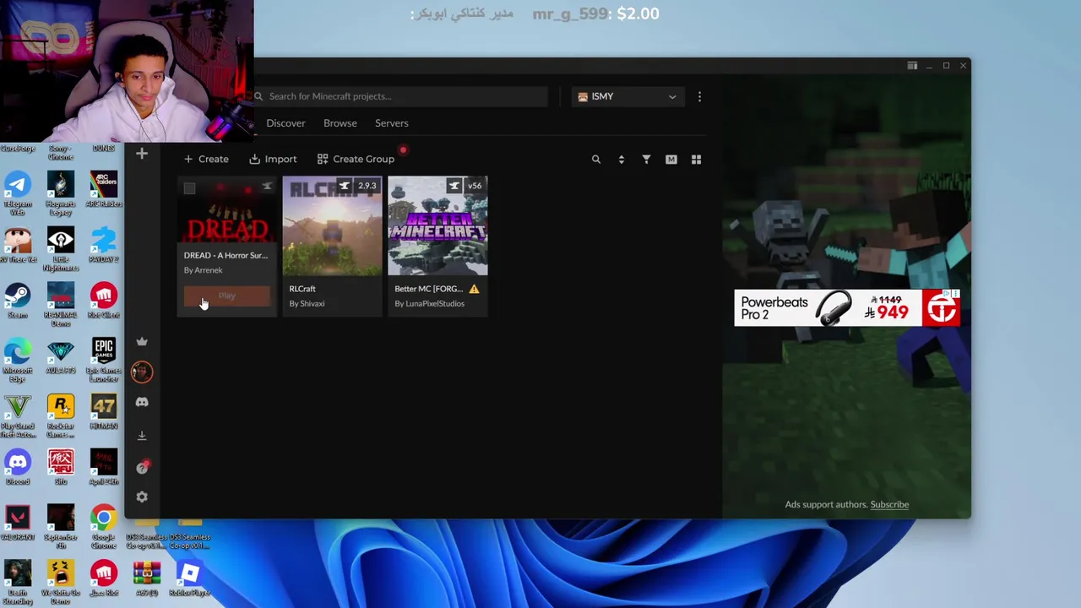Image resolution: width=1081 pixels, height=608 pixels.
Task: Switch to grid view layout icon
Action: [x=697, y=159]
